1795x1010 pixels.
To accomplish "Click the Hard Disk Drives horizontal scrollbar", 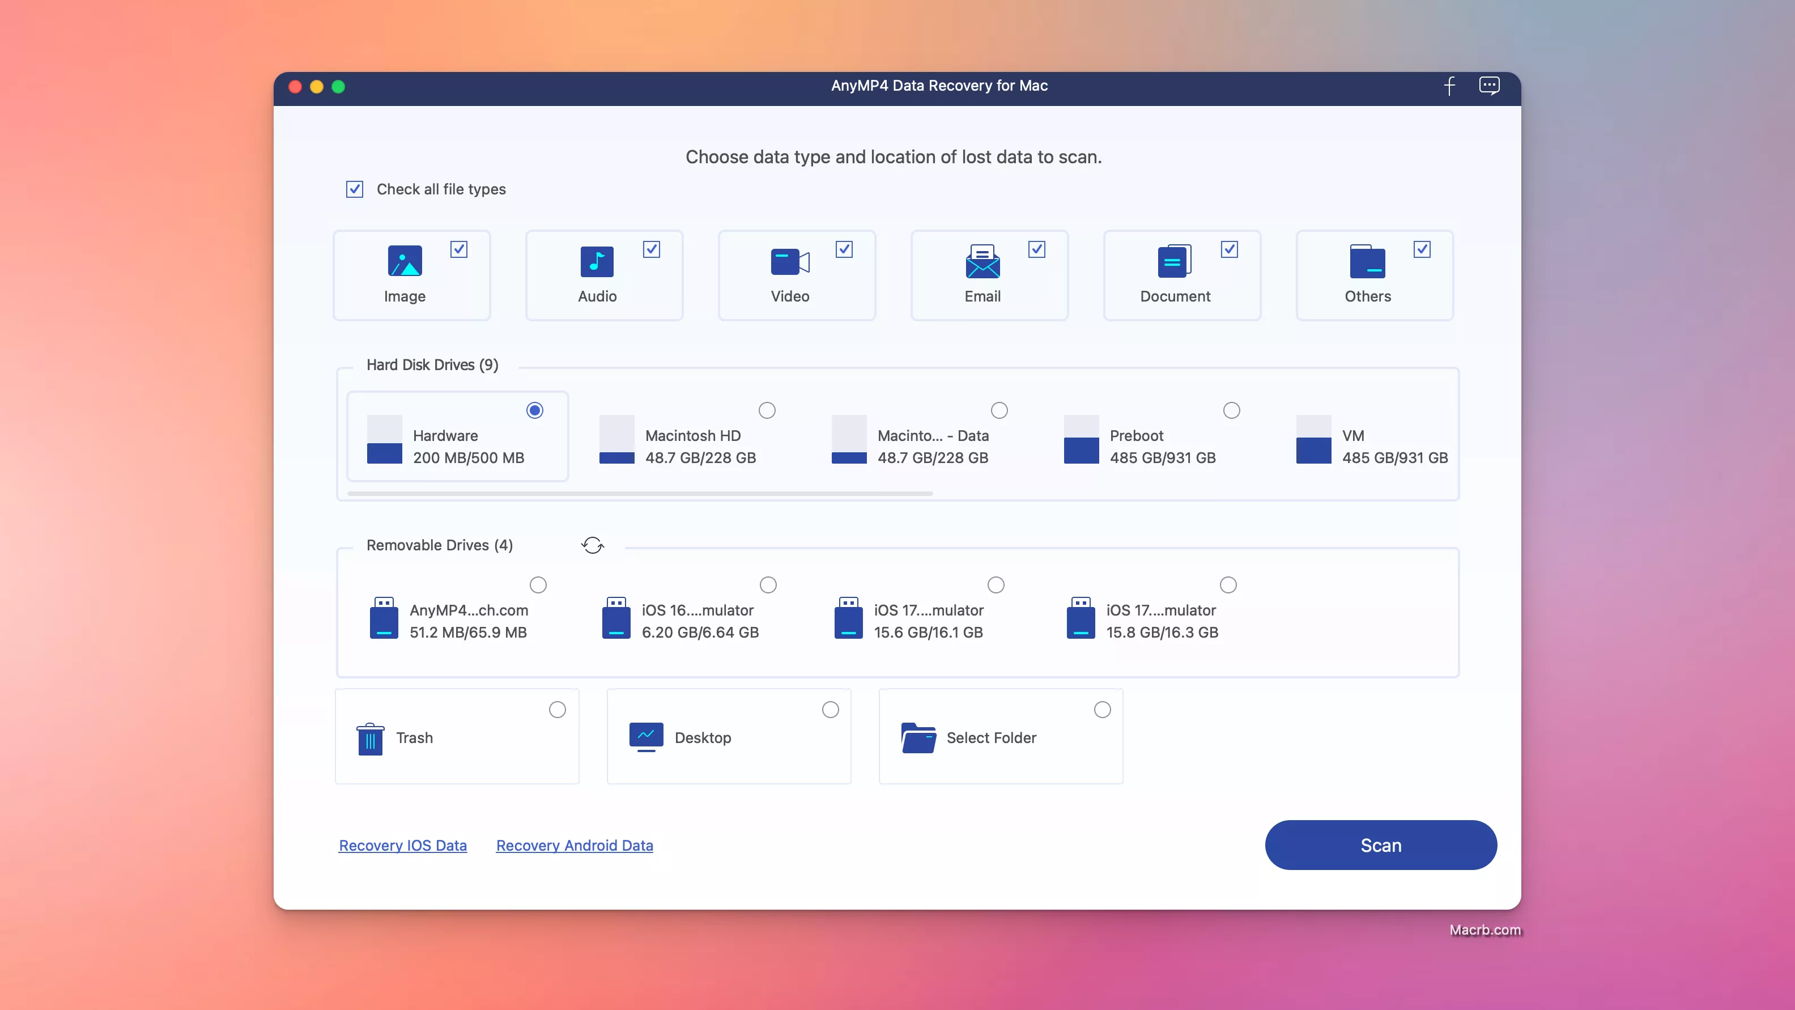I will click(x=640, y=494).
